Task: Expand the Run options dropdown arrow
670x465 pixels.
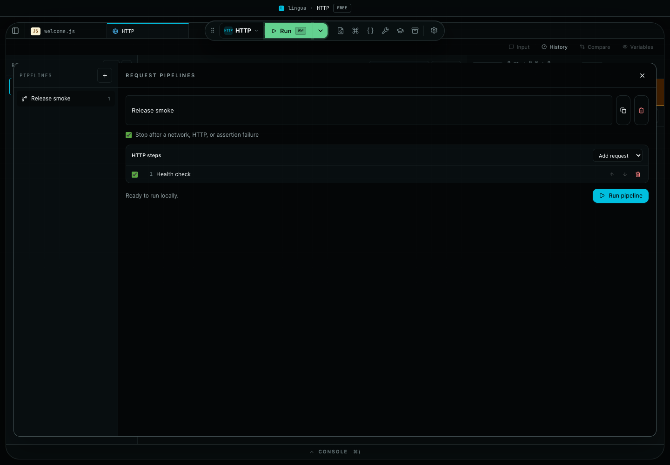Action: [x=321, y=31]
